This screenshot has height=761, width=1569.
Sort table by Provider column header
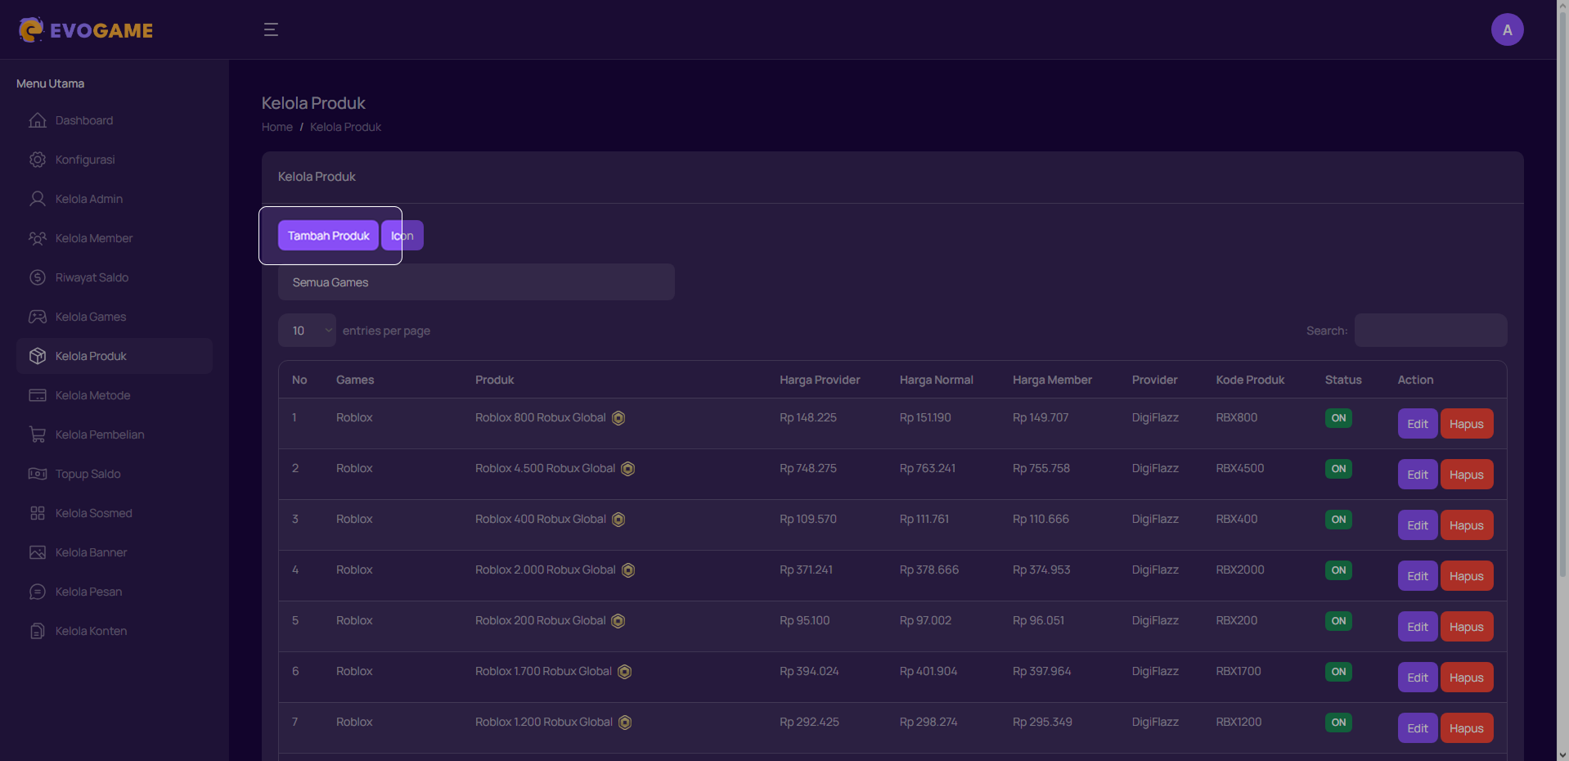(1155, 380)
